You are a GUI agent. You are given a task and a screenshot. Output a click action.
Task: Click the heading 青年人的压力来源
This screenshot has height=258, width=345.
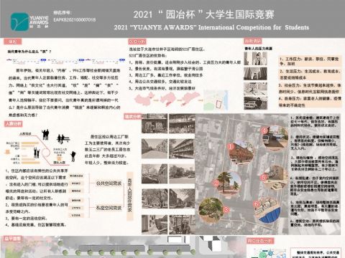pyautogui.click(x=258, y=49)
